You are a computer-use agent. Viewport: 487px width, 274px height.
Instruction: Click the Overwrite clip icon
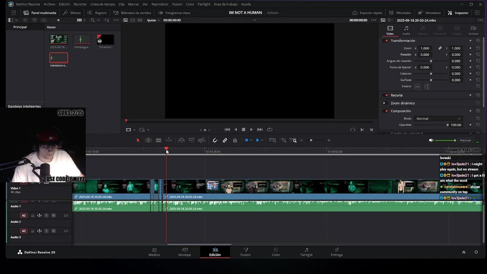pos(192,140)
